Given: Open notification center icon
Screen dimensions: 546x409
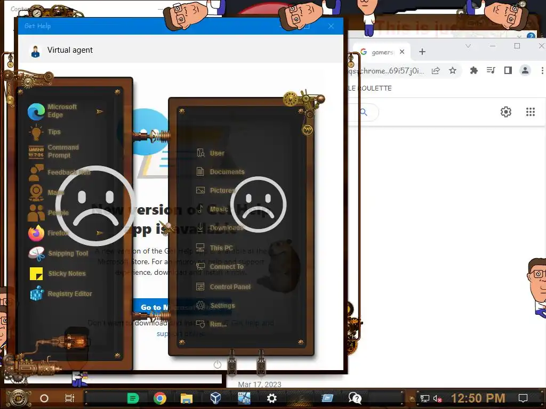Looking at the screenshot, I should pyautogui.click(x=523, y=398).
